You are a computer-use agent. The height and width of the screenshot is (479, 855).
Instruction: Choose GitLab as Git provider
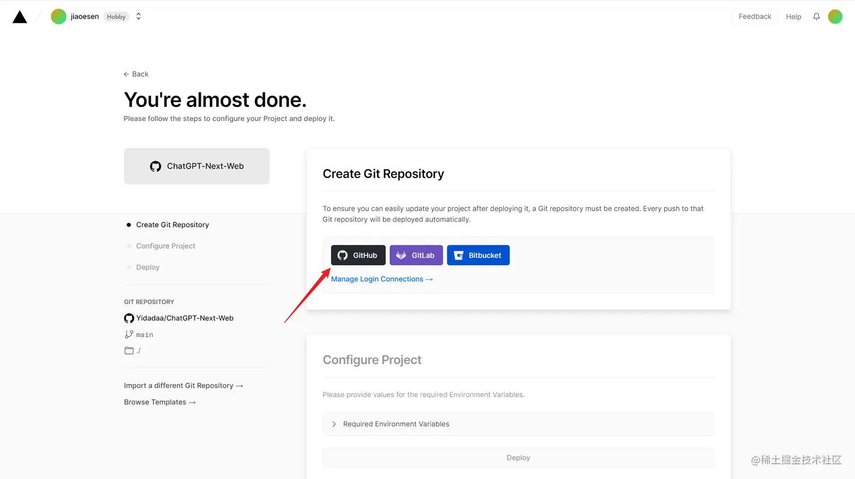(416, 255)
